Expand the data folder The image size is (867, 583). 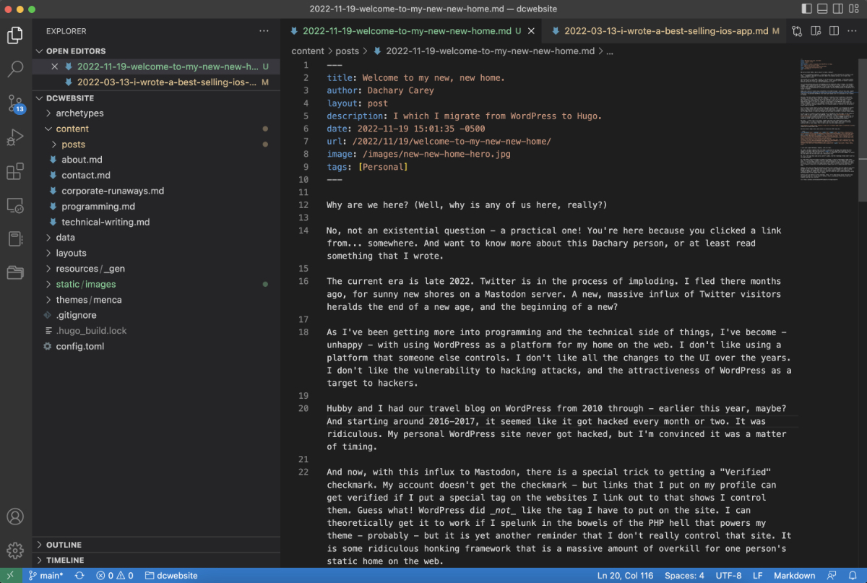coord(156,238)
